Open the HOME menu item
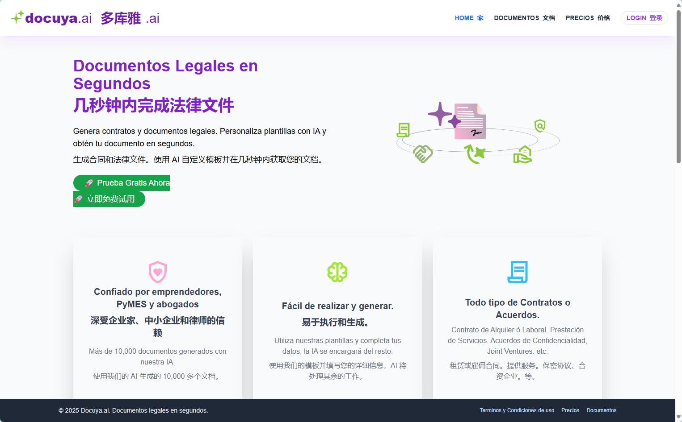682x422 pixels. click(469, 18)
